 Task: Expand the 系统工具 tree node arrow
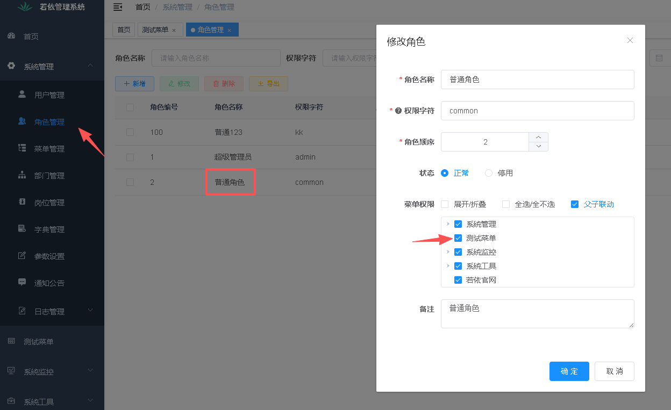point(448,265)
